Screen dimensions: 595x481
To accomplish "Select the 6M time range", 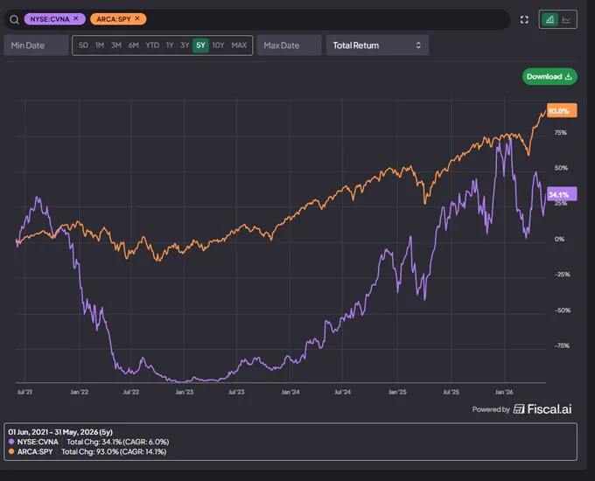I will [133, 45].
